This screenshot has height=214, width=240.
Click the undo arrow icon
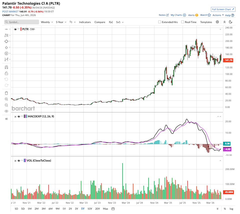click(x=6, y=79)
